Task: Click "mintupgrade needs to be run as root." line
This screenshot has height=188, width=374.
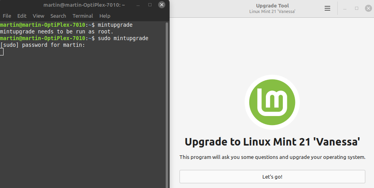Action: 56,31
